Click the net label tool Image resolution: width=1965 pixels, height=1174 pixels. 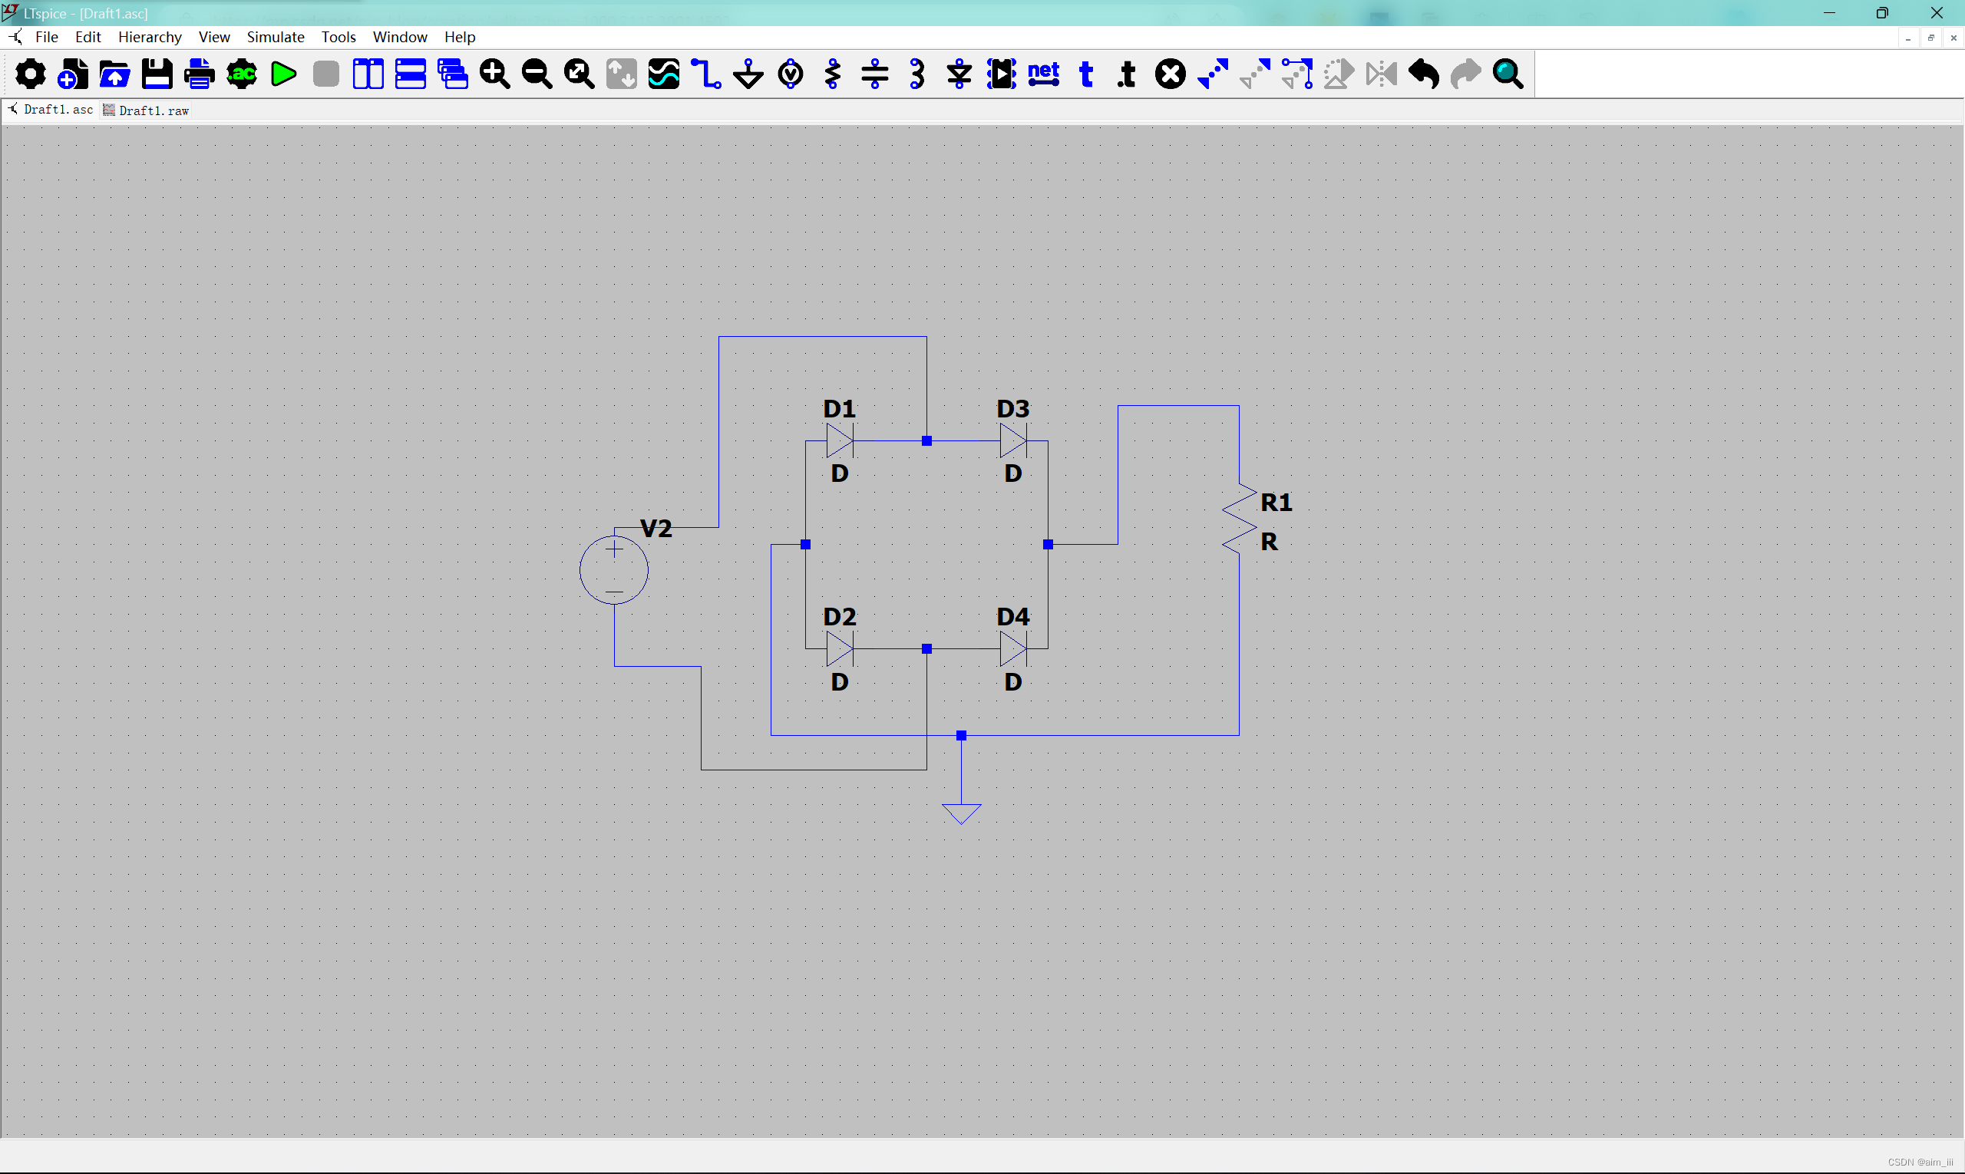1044,74
